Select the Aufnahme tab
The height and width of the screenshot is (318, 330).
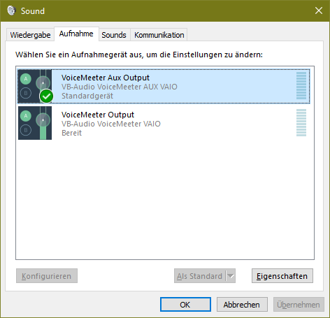click(x=76, y=34)
